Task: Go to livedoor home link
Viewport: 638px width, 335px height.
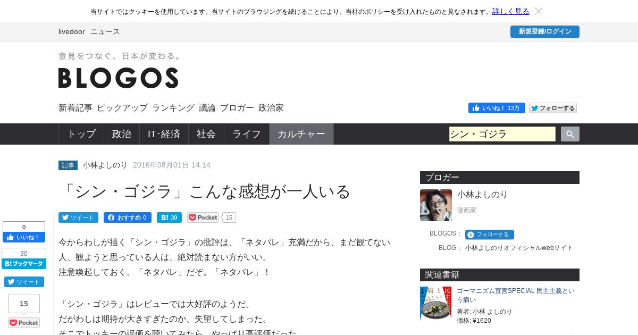Action: (72, 31)
